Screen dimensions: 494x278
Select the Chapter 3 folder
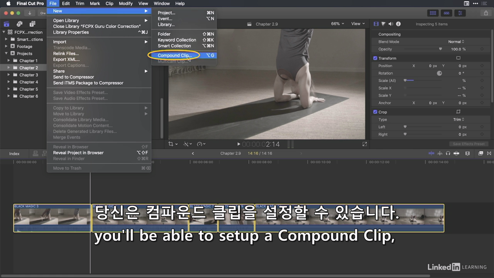tap(29, 75)
